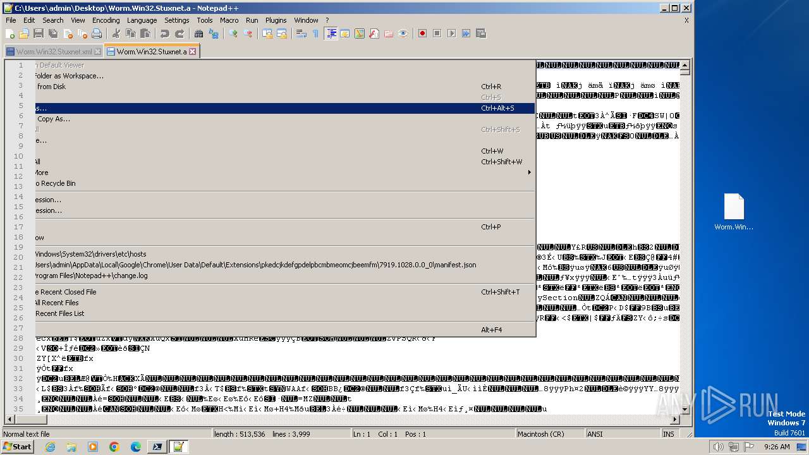Click the Save toolbar icon

[39, 33]
